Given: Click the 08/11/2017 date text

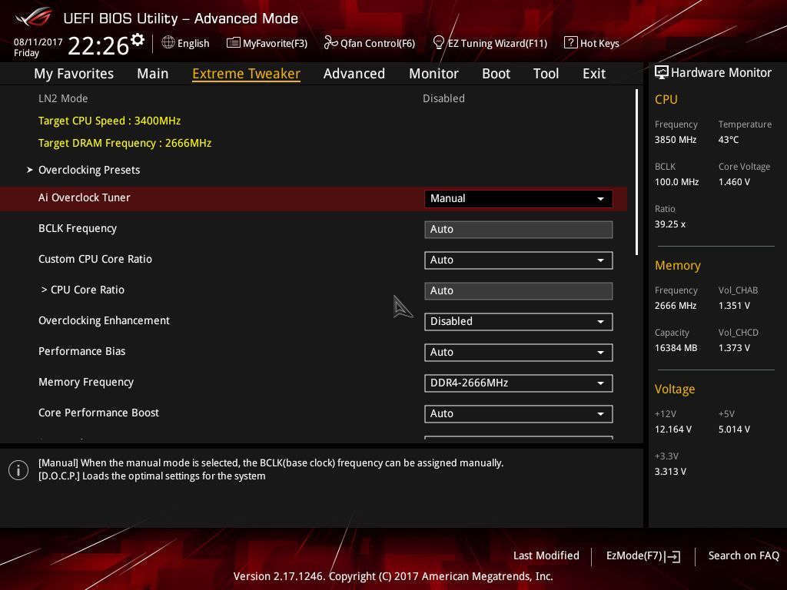Looking at the screenshot, I should pyautogui.click(x=38, y=42).
